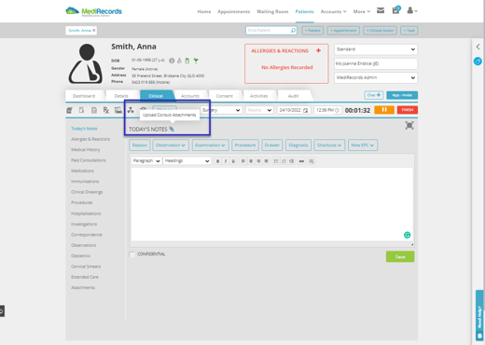This screenshot has width=485, height=345.
Task: Pause the consult timer
Action: pyautogui.click(x=384, y=110)
